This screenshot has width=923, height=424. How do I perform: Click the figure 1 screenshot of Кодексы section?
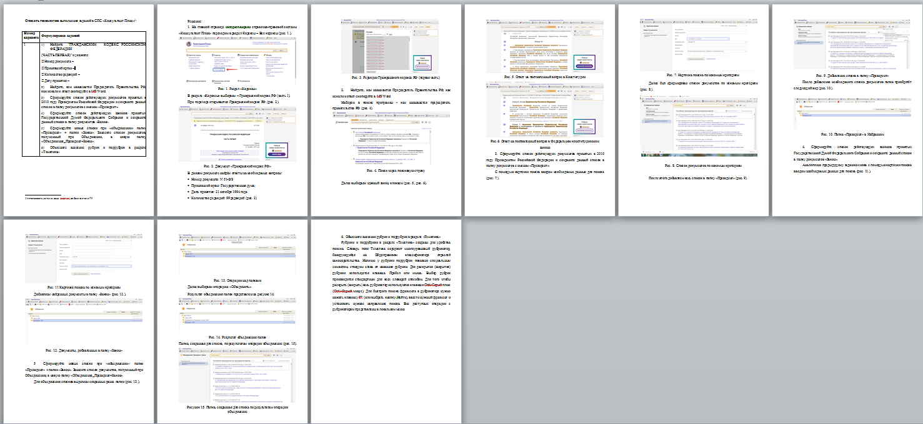coord(237,62)
